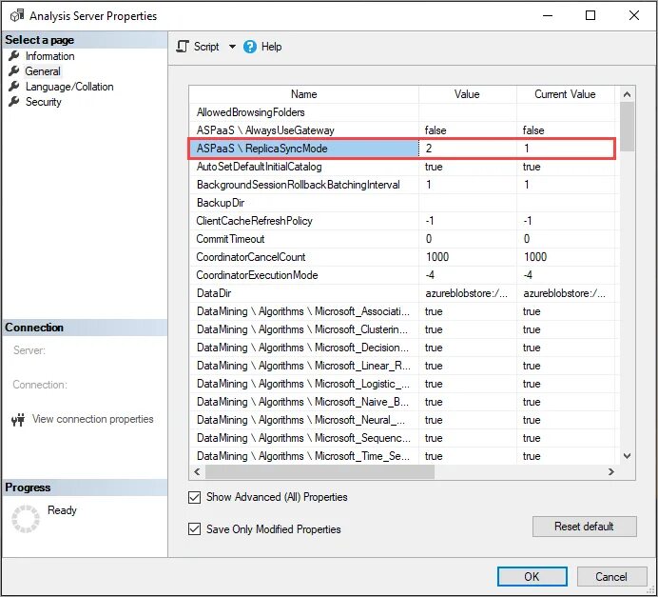Click the blue Help question-mark icon
Screen dimensions: 658x597
[x=250, y=47]
